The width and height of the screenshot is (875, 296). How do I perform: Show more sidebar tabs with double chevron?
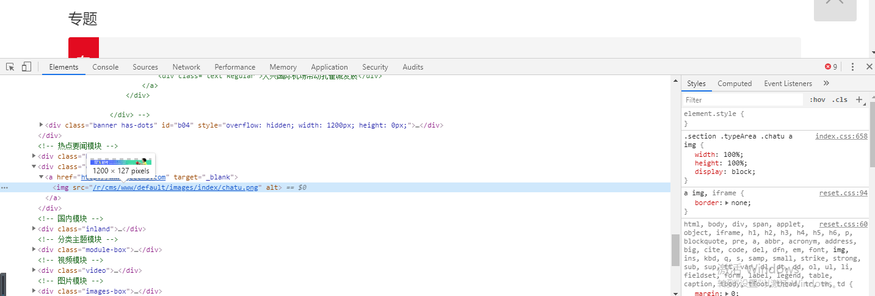(x=826, y=84)
